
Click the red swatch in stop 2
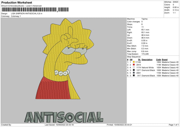coord(134,65)
